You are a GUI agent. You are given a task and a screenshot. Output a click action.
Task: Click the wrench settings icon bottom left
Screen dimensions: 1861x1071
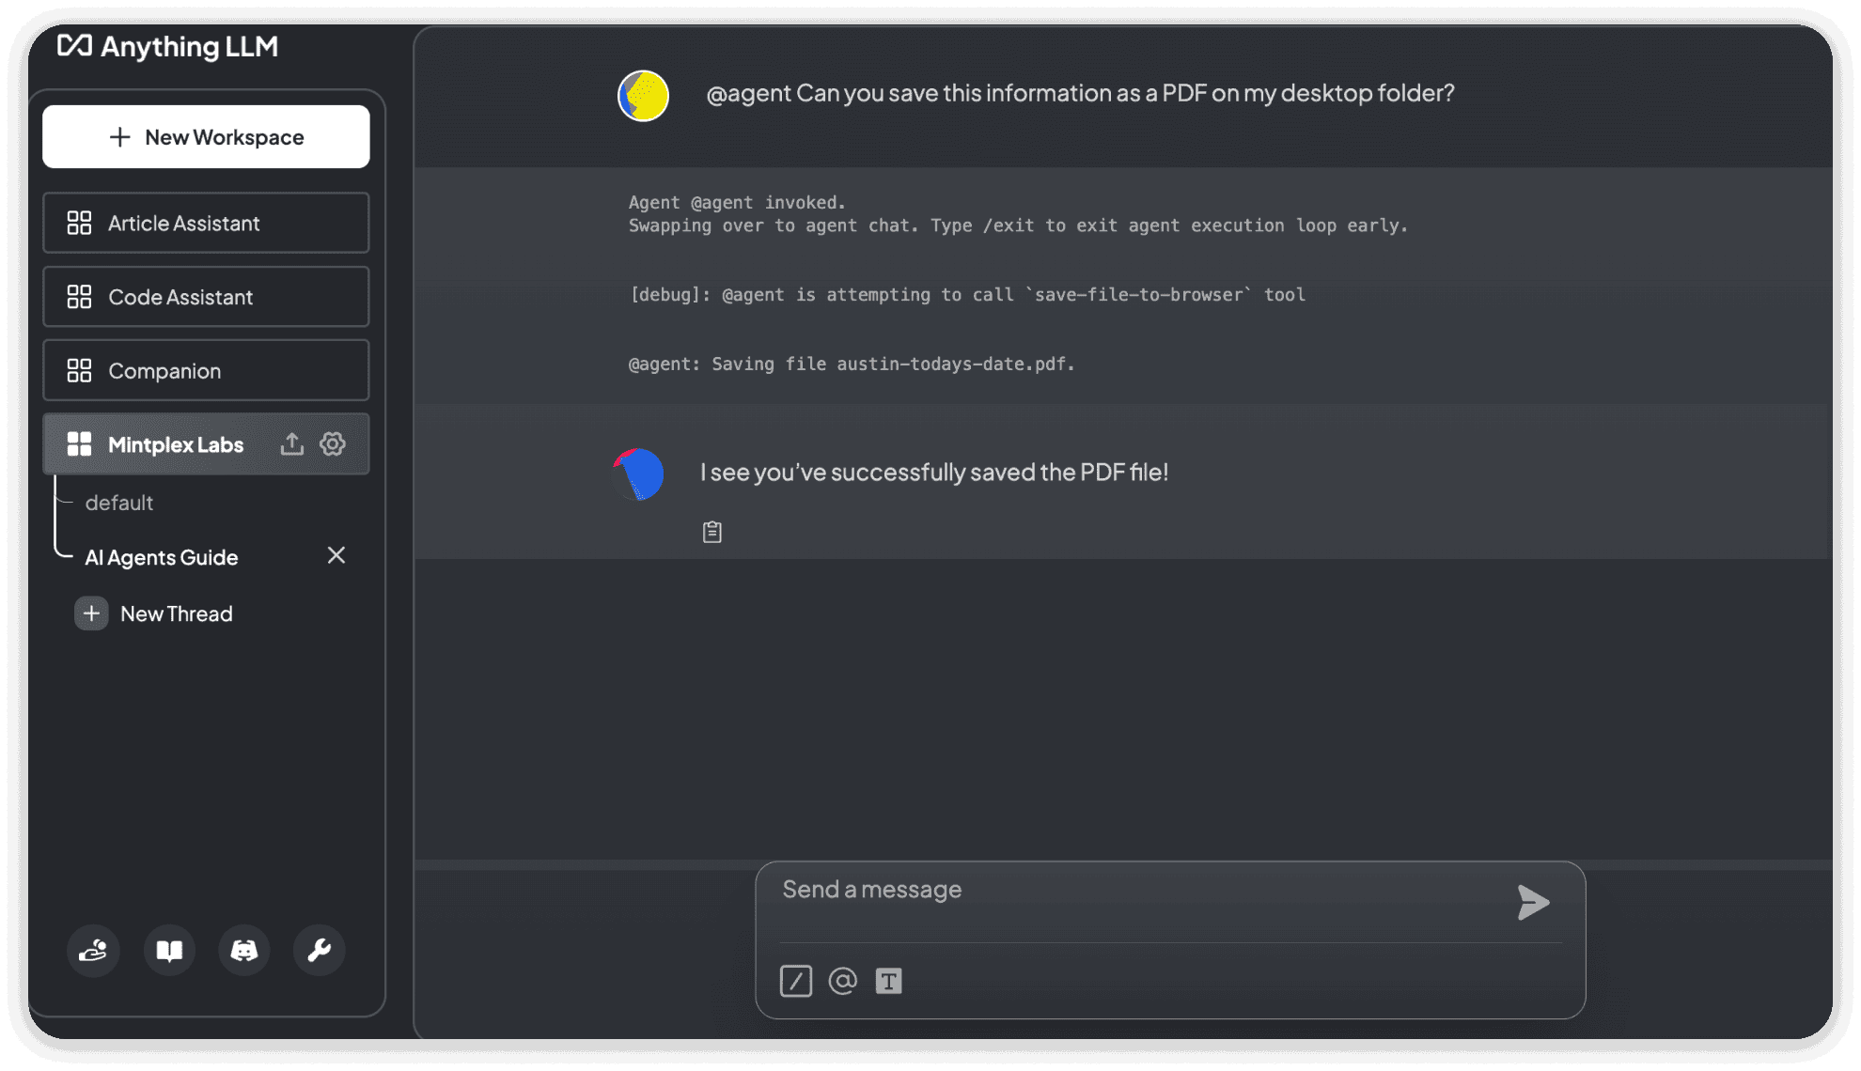pos(320,951)
